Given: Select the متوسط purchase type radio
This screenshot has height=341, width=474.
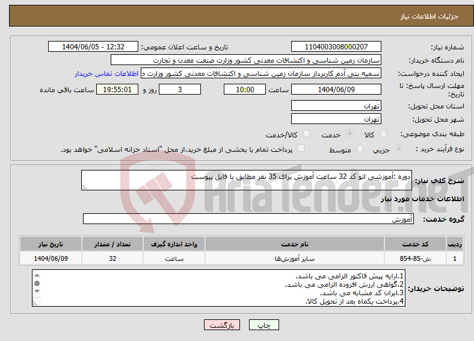Looking at the screenshot, I should click(360, 149).
